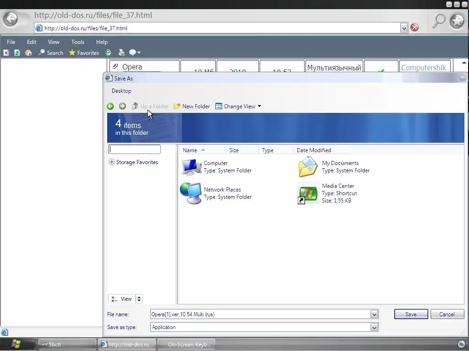Image resolution: width=469 pixels, height=351 pixels.
Task: Sort by the Type column header
Action: [275, 150]
